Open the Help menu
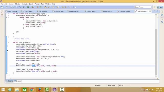This screenshot has height=92, width=164. tap(54, 4)
